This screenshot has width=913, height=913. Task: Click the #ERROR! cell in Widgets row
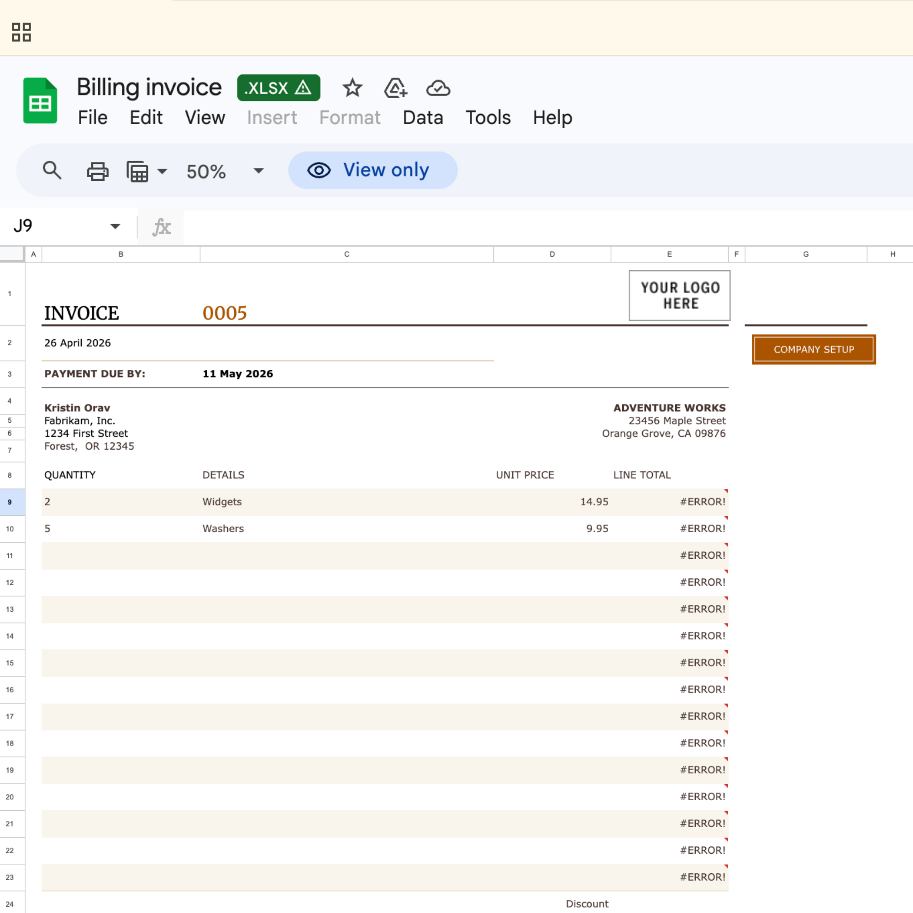(669, 502)
